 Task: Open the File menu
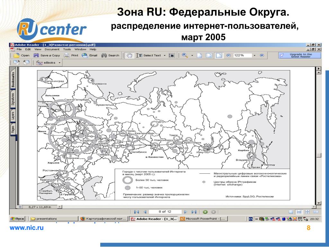(19, 49)
